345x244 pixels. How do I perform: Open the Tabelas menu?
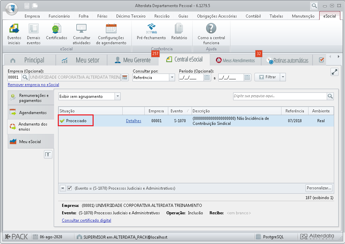pos(276,16)
